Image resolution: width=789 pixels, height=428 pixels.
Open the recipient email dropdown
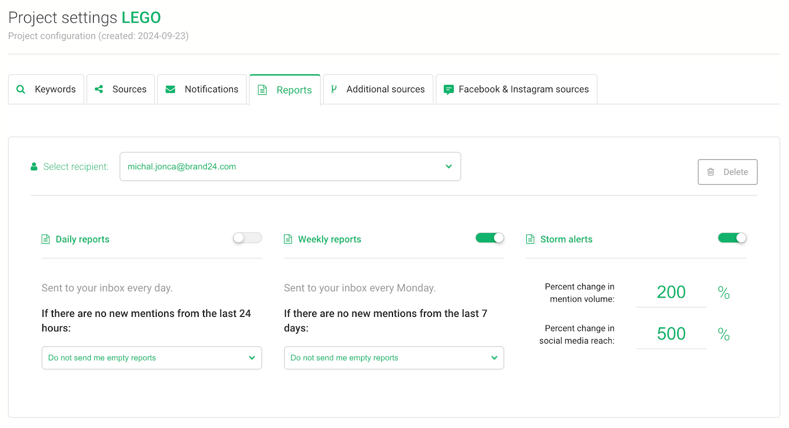290,167
